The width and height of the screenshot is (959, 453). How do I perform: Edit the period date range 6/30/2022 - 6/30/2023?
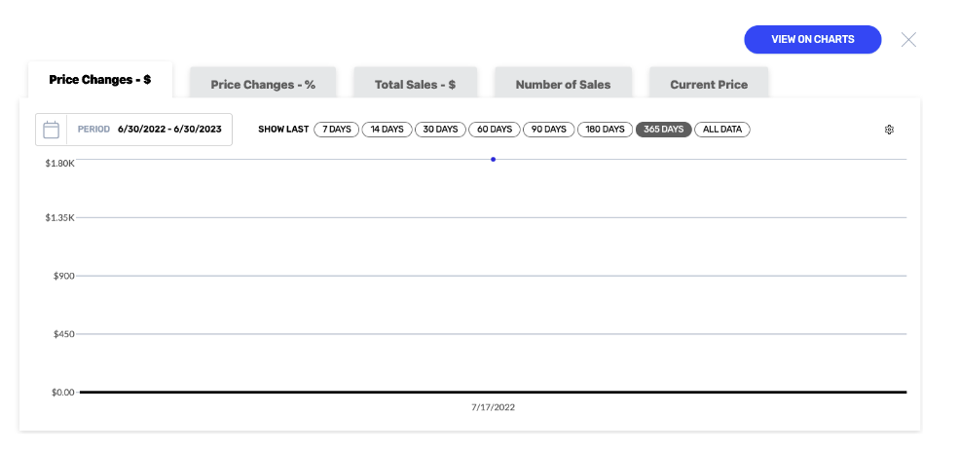pyautogui.click(x=170, y=130)
